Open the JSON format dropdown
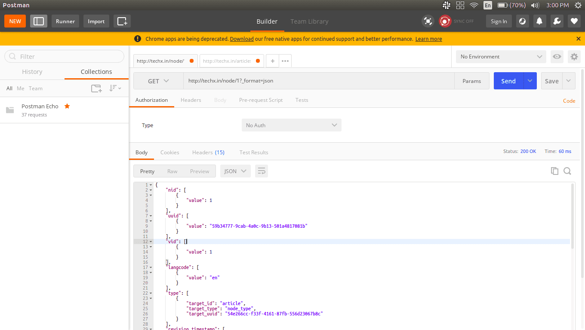 (235, 171)
